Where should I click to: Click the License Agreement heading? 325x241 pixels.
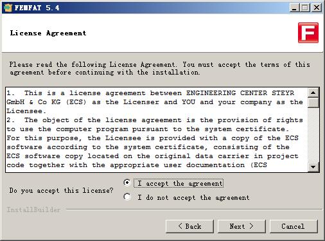tap(48, 33)
